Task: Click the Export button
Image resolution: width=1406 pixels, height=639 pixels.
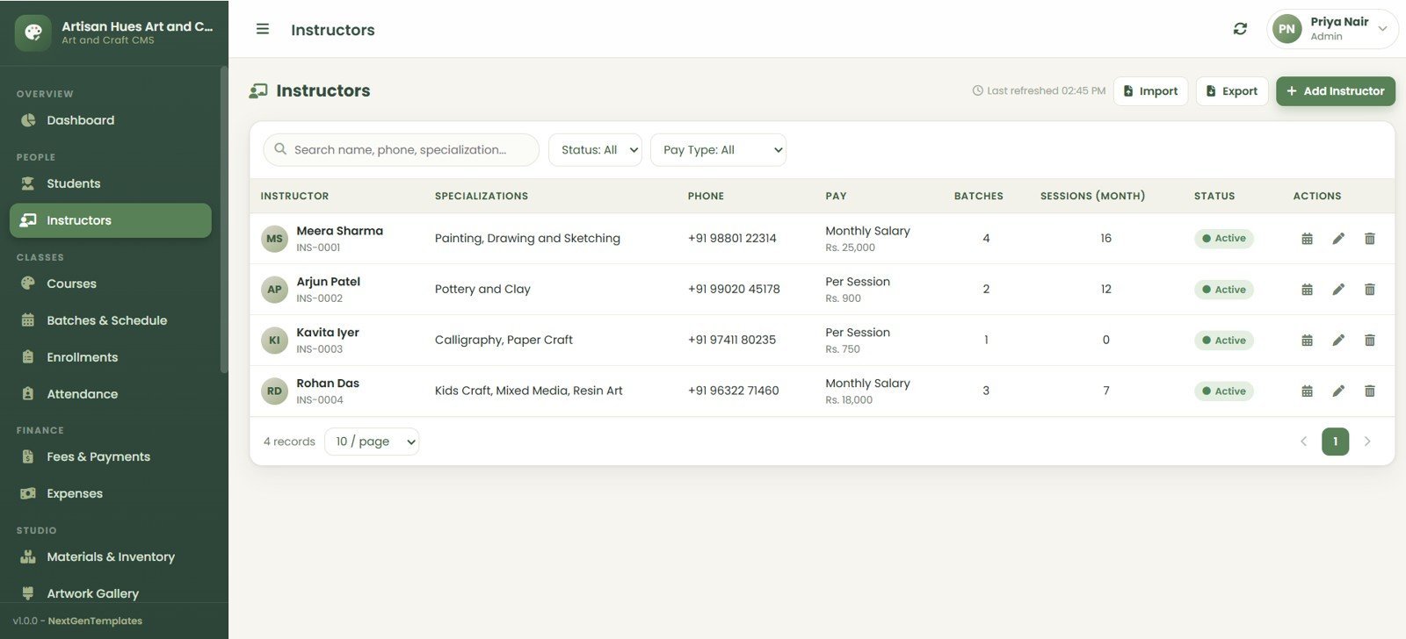Action: tap(1231, 91)
